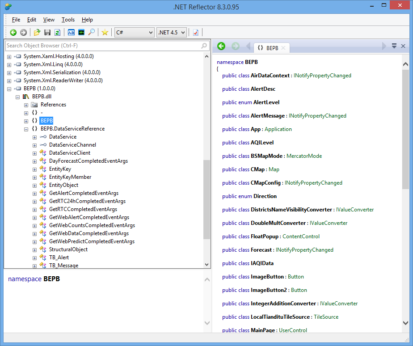The height and width of the screenshot is (346, 413).
Task: Follow the INotifyPropertyChanged link beside AlertMessage
Action: tap(317, 116)
